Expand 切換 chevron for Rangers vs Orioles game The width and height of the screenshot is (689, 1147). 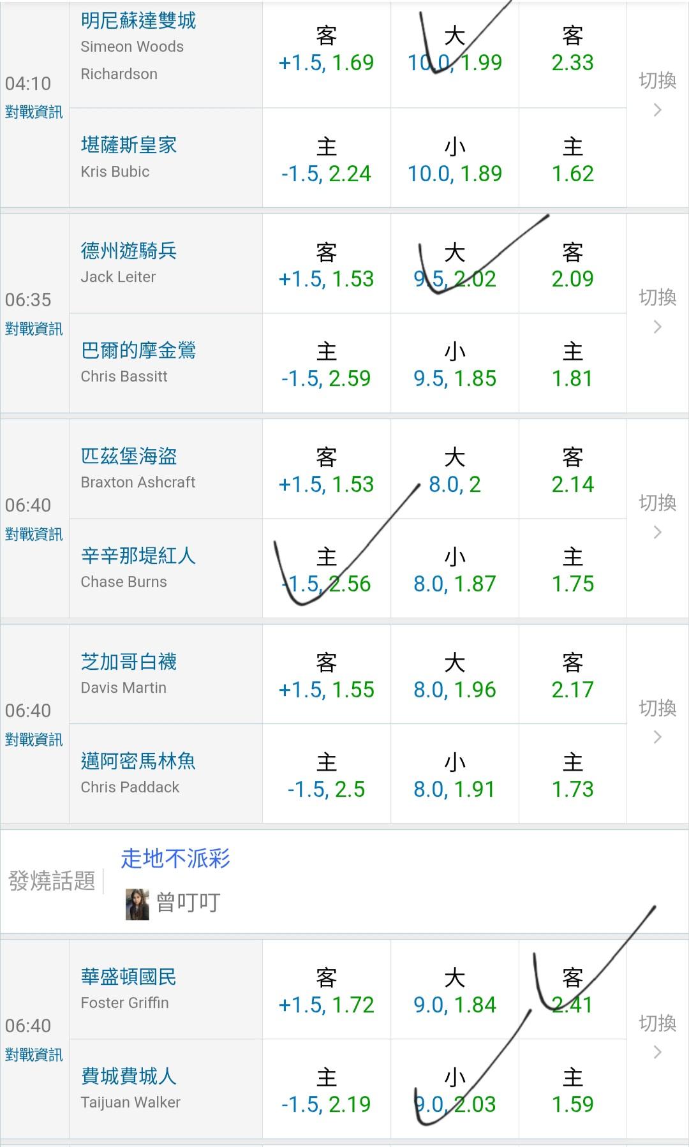pos(657,327)
